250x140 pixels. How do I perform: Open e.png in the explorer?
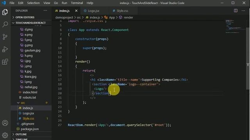click(29, 35)
